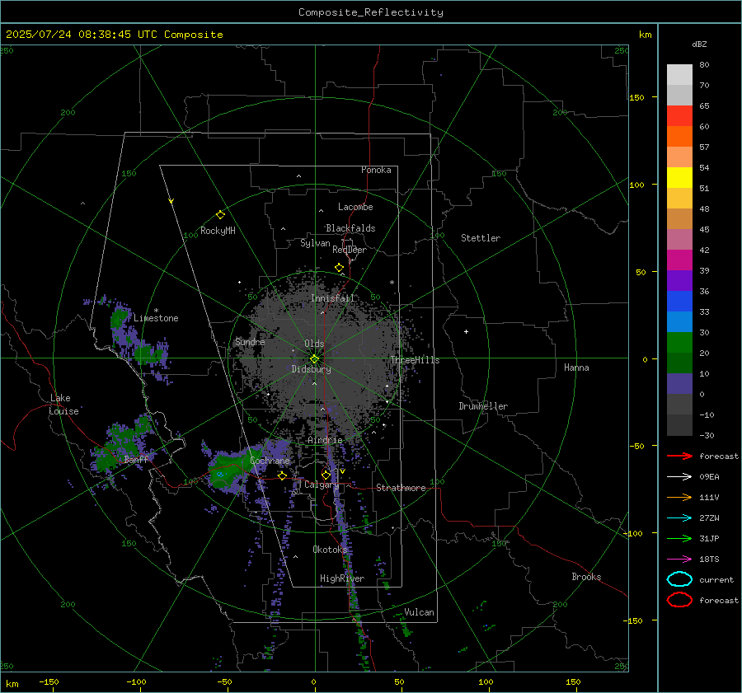This screenshot has height=693, width=742.
Task: Click the cyan 'current' ellipse icon
Action: [679, 579]
